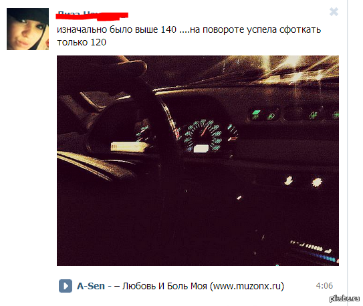Open the attached night car dashboard photo
Image resolution: width=363 pixels, height=306 pixels.
tap(198, 160)
